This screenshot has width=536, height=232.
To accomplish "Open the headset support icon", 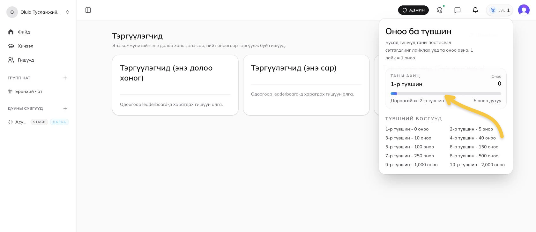I will pos(440,10).
